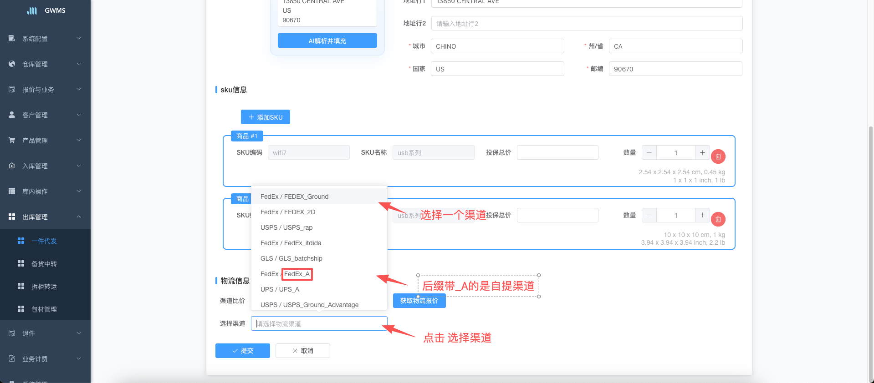Cancel the form with 取消

click(303, 351)
